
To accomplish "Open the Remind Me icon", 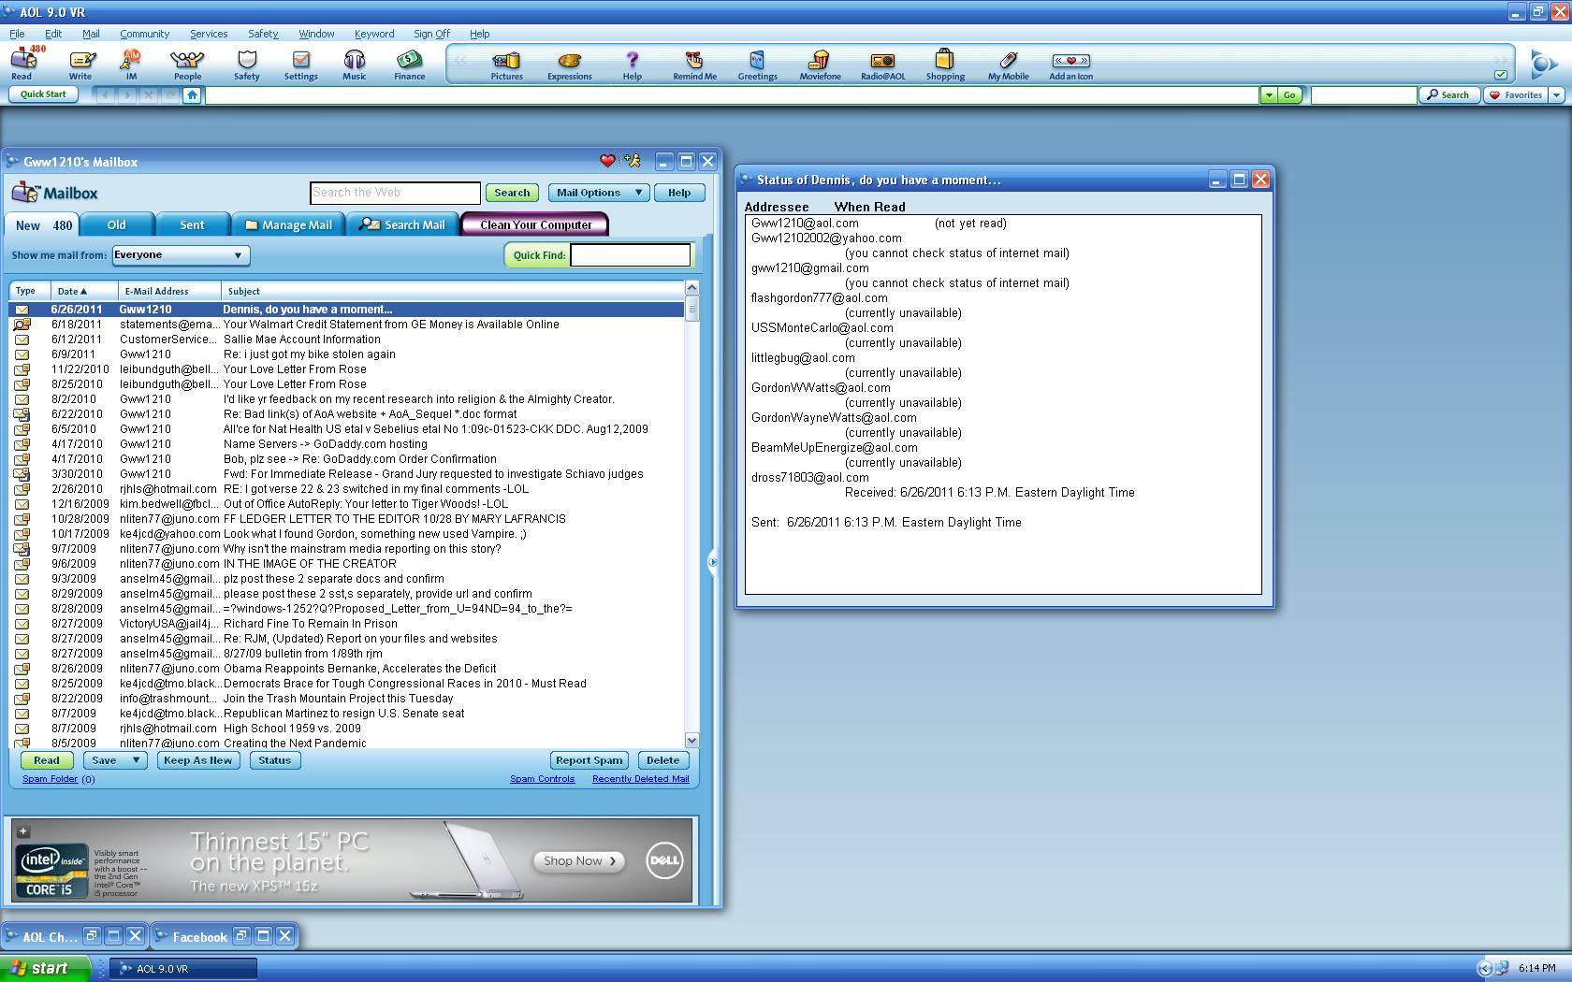I will click(x=694, y=65).
